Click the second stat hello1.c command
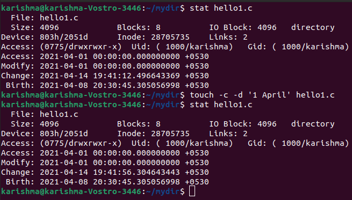This screenshot has height=200, width=352. point(221,105)
